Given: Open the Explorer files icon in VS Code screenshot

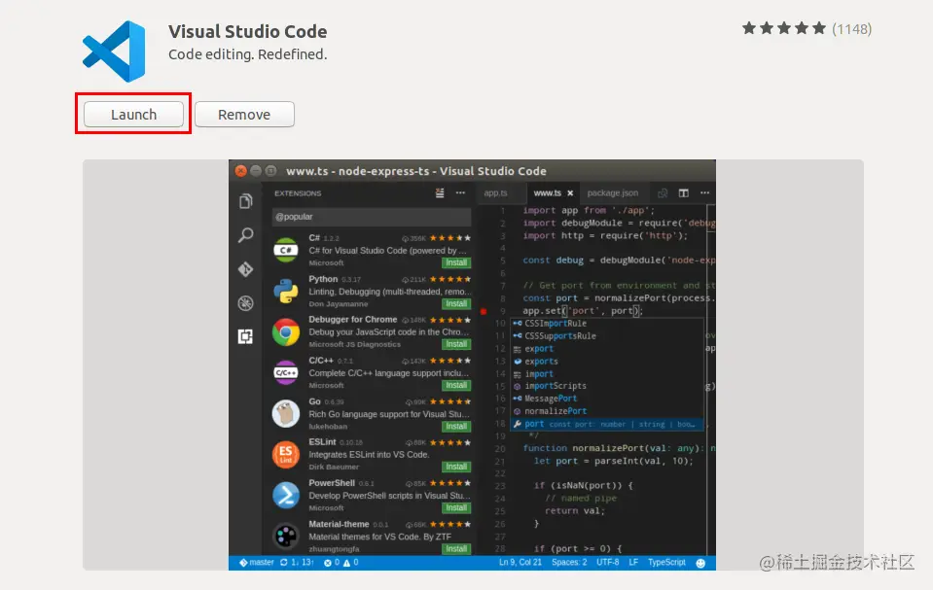Looking at the screenshot, I should 246,201.
